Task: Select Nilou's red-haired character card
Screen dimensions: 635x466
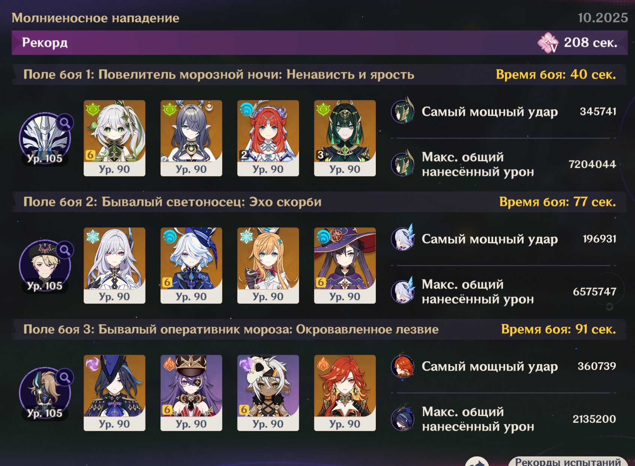Action: coord(268,138)
